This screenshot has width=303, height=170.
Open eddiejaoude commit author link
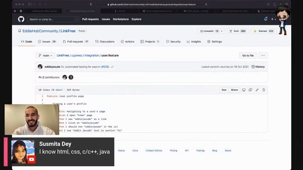[x=53, y=67]
